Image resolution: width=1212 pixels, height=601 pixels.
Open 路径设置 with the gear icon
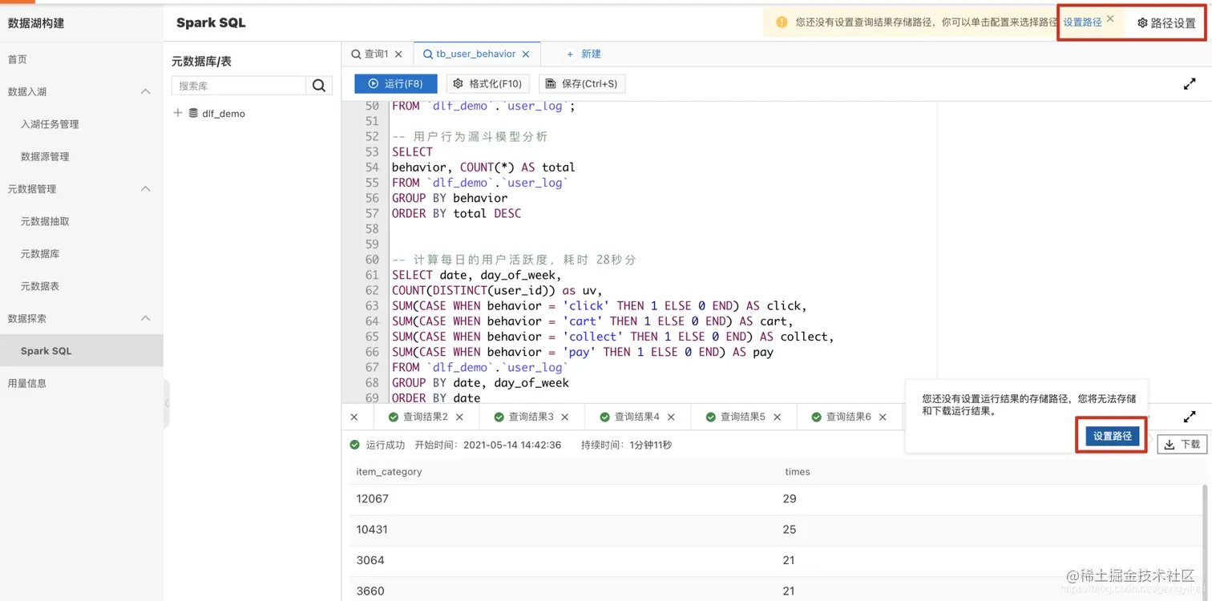[x=1166, y=23]
